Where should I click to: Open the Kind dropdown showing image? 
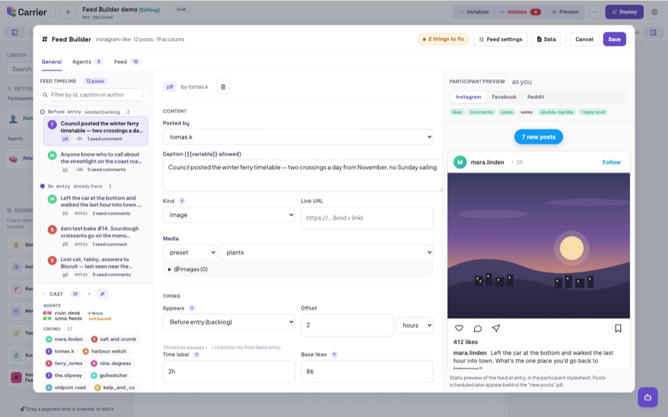229,215
